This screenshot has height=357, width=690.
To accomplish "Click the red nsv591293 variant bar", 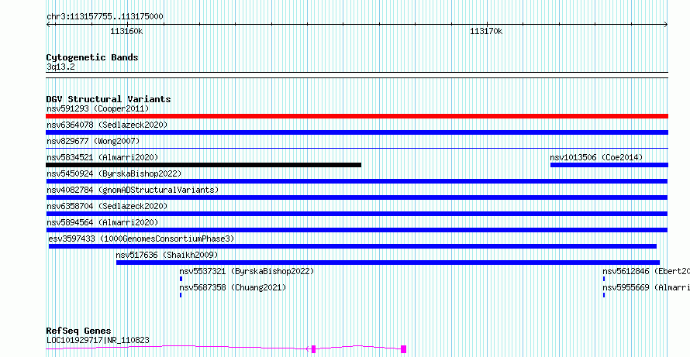I will coord(357,116).
